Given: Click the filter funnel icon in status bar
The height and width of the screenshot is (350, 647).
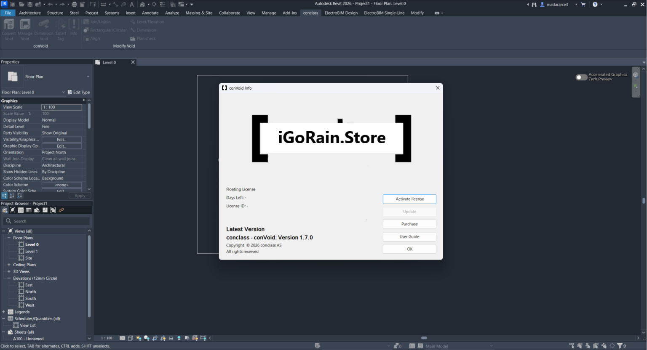Looking at the screenshot, I should click(620, 346).
